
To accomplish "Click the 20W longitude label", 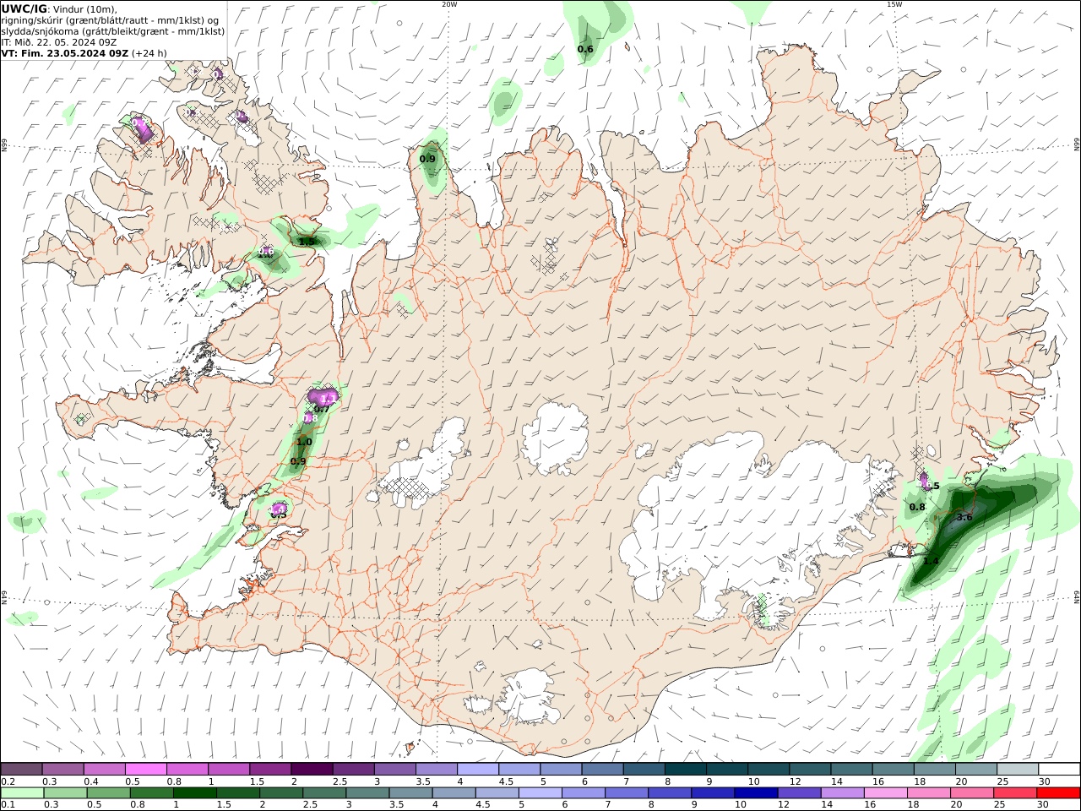I will [x=449, y=4].
